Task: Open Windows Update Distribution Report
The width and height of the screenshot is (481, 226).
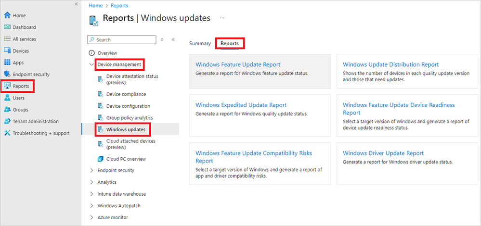Action: pyautogui.click(x=391, y=64)
